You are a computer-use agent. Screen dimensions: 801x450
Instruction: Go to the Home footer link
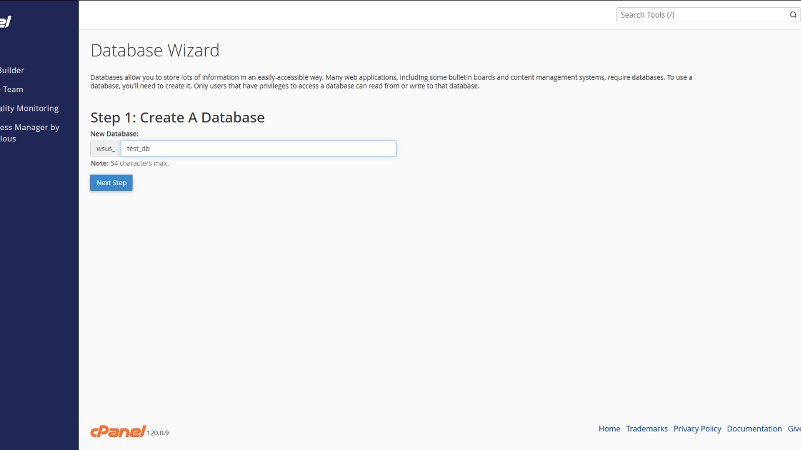point(609,429)
